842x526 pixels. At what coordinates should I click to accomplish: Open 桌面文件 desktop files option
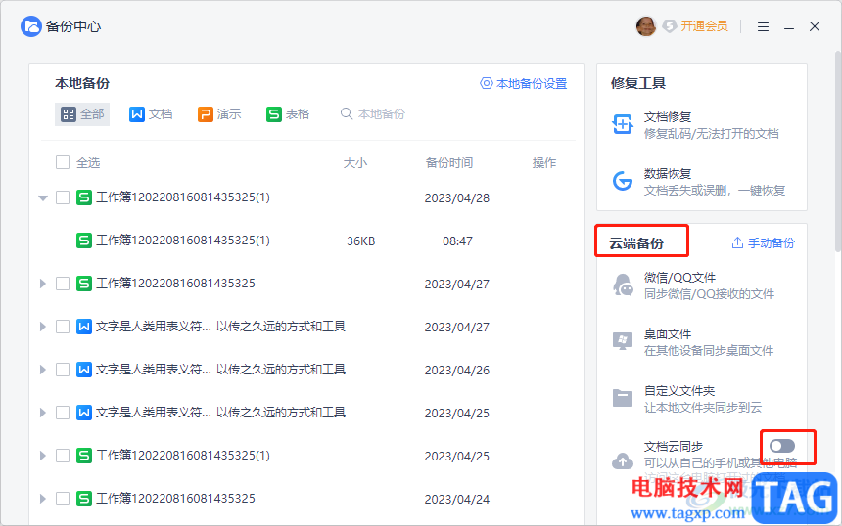tap(701, 342)
